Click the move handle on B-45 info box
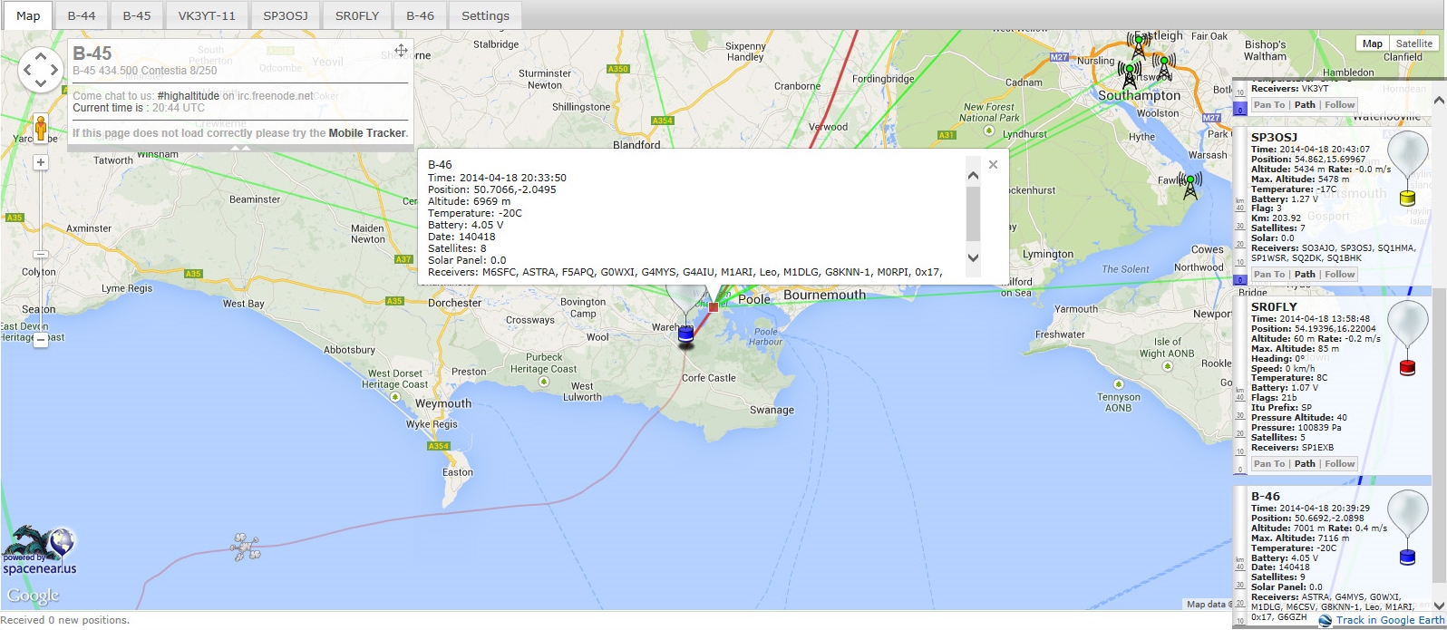The width and height of the screenshot is (1447, 630). (401, 51)
